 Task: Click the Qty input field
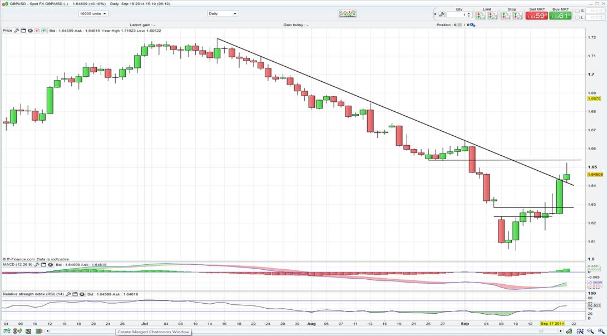458,16
